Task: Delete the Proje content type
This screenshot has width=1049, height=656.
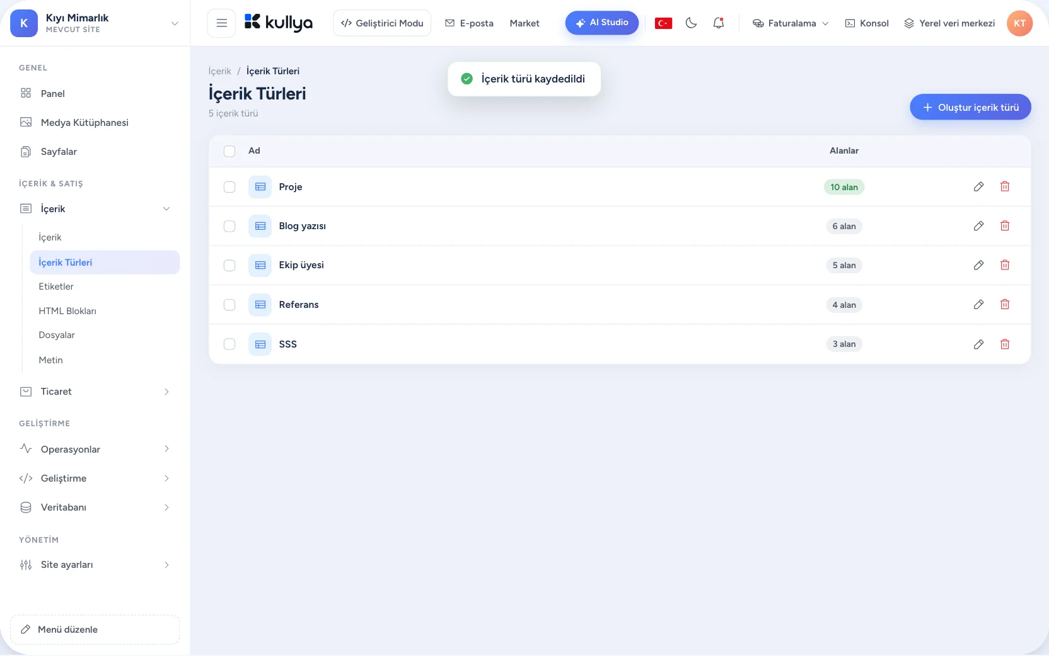Action: (x=1005, y=186)
